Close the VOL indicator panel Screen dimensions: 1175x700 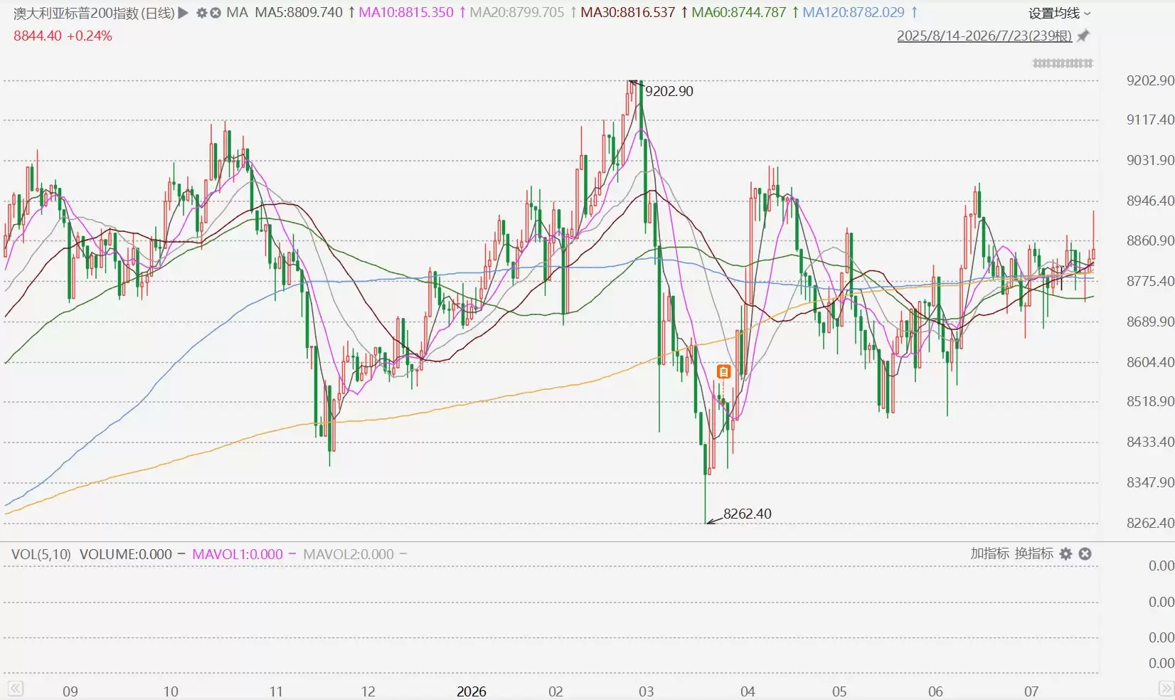click(x=1085, y=554)
